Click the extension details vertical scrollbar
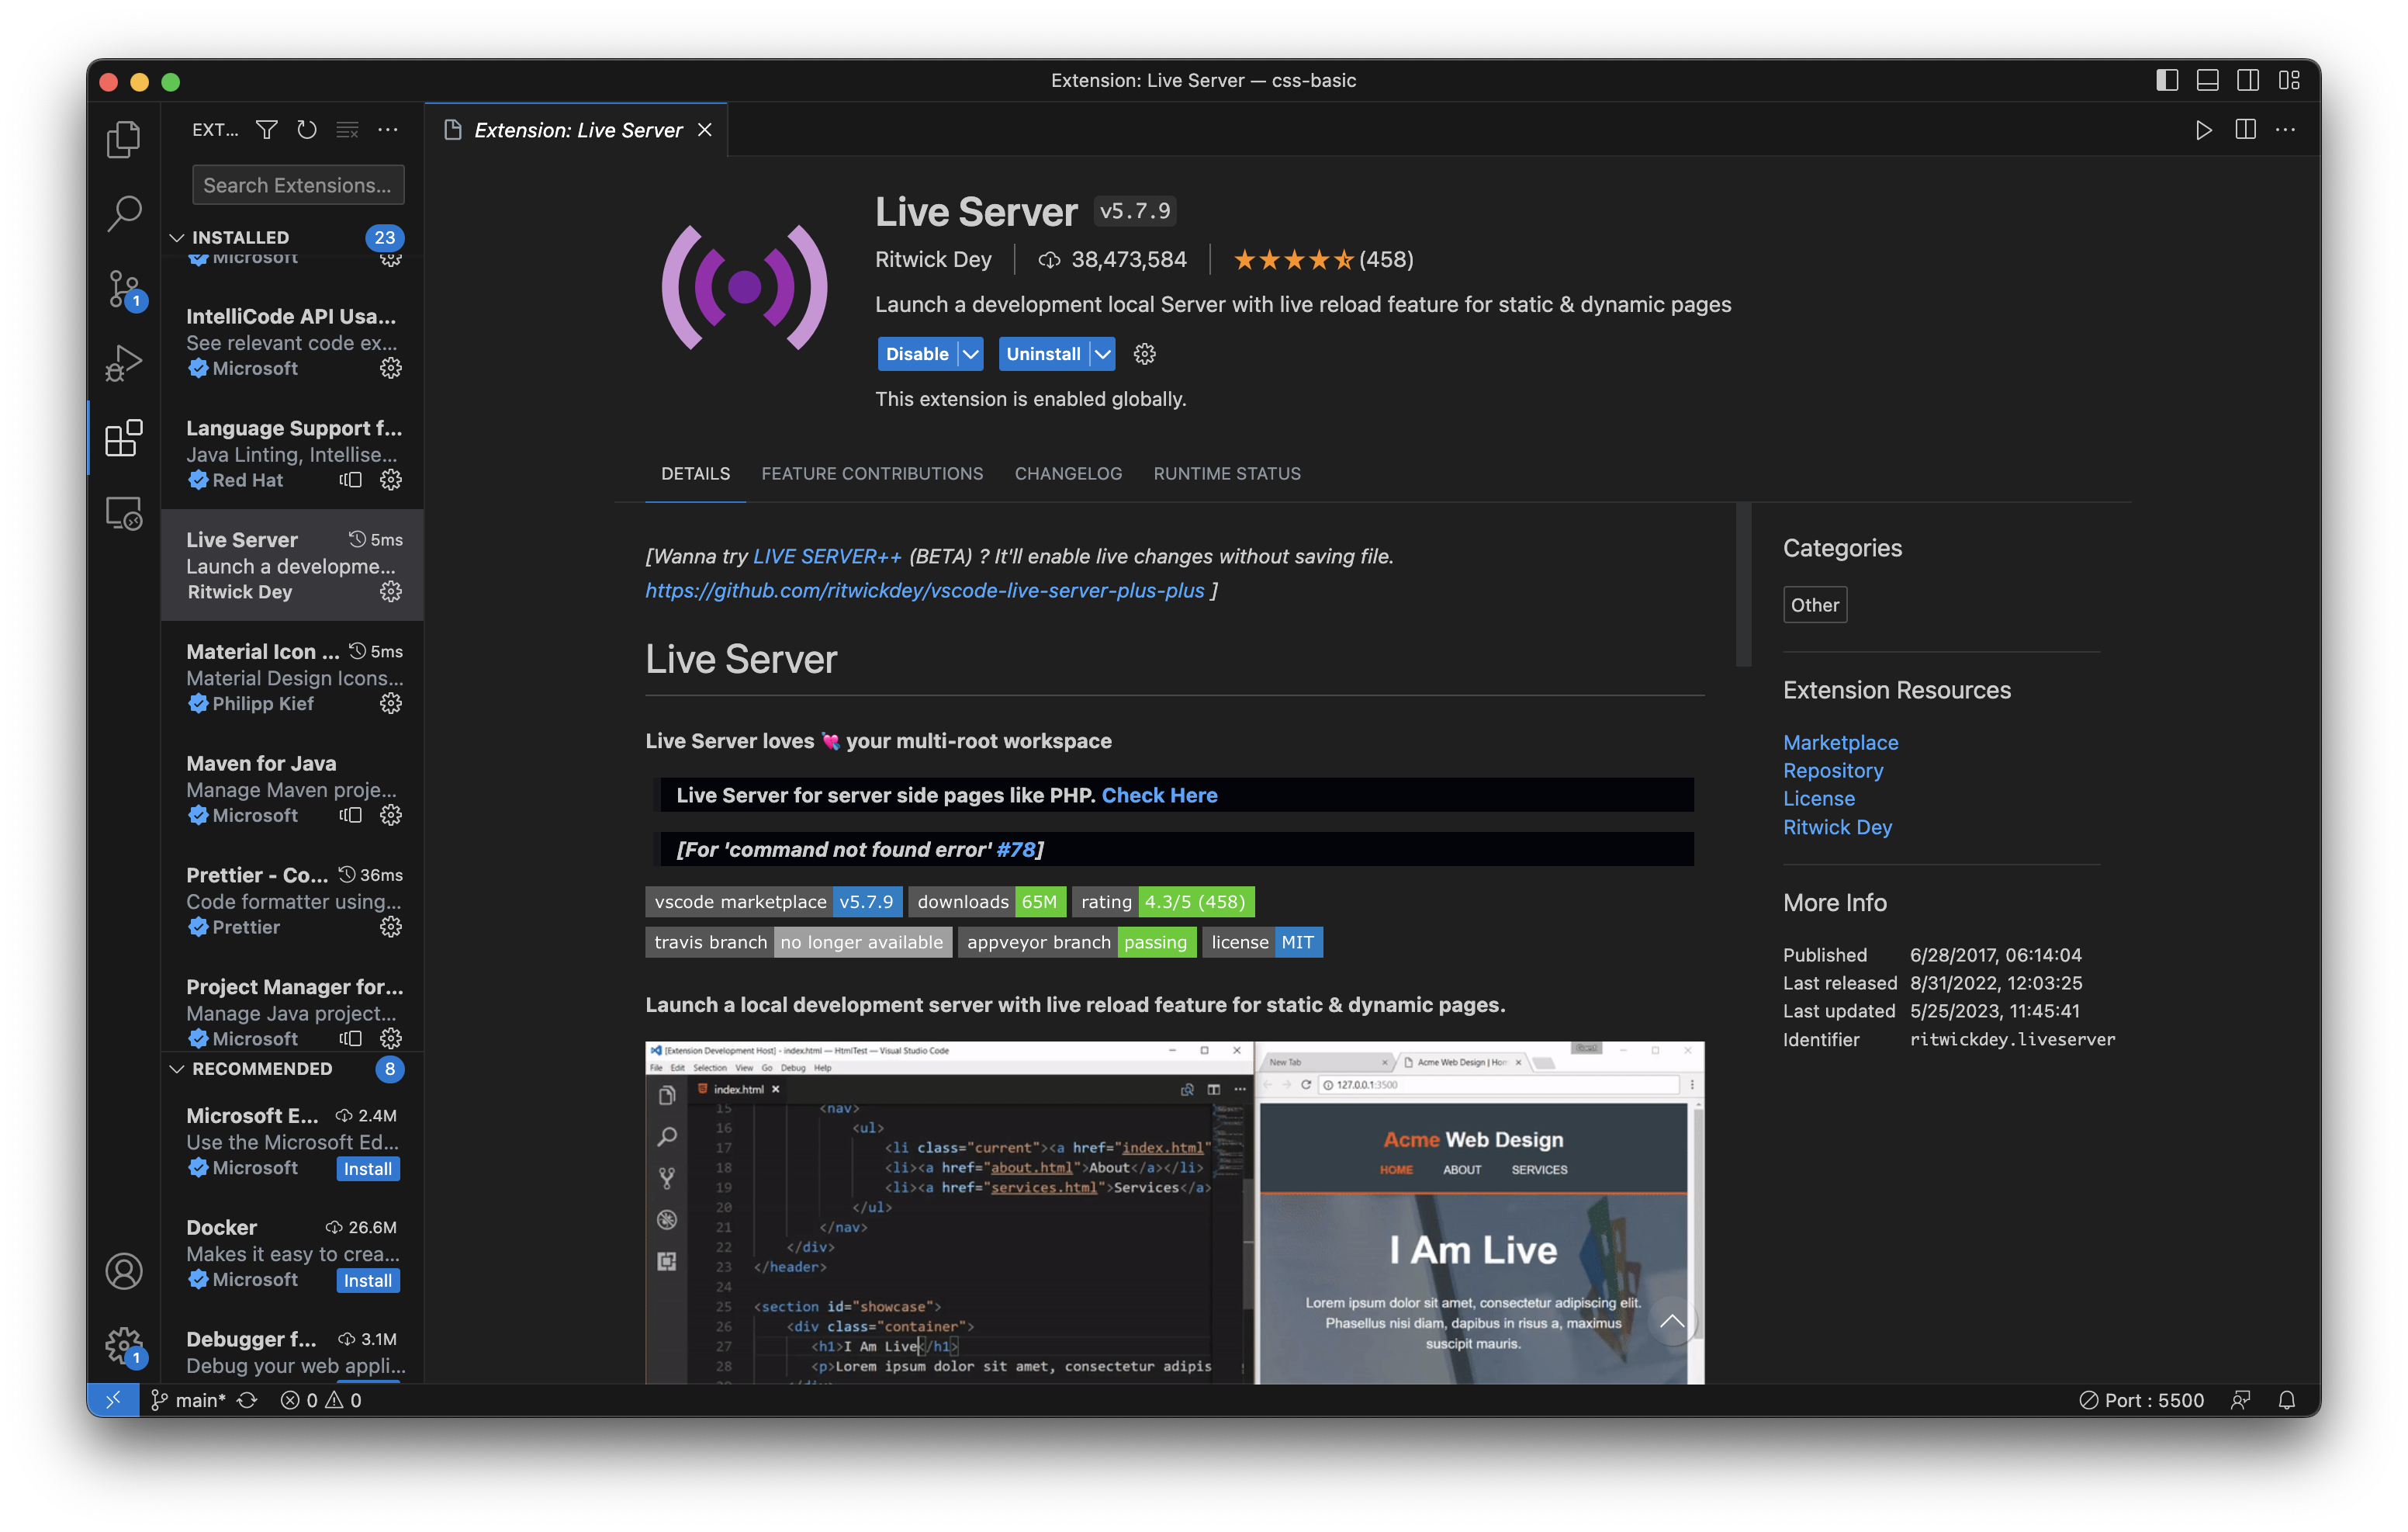 click(x=1743, y=585)
